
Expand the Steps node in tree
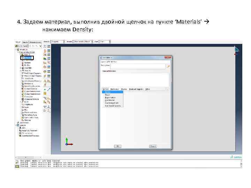click(21, 70)
